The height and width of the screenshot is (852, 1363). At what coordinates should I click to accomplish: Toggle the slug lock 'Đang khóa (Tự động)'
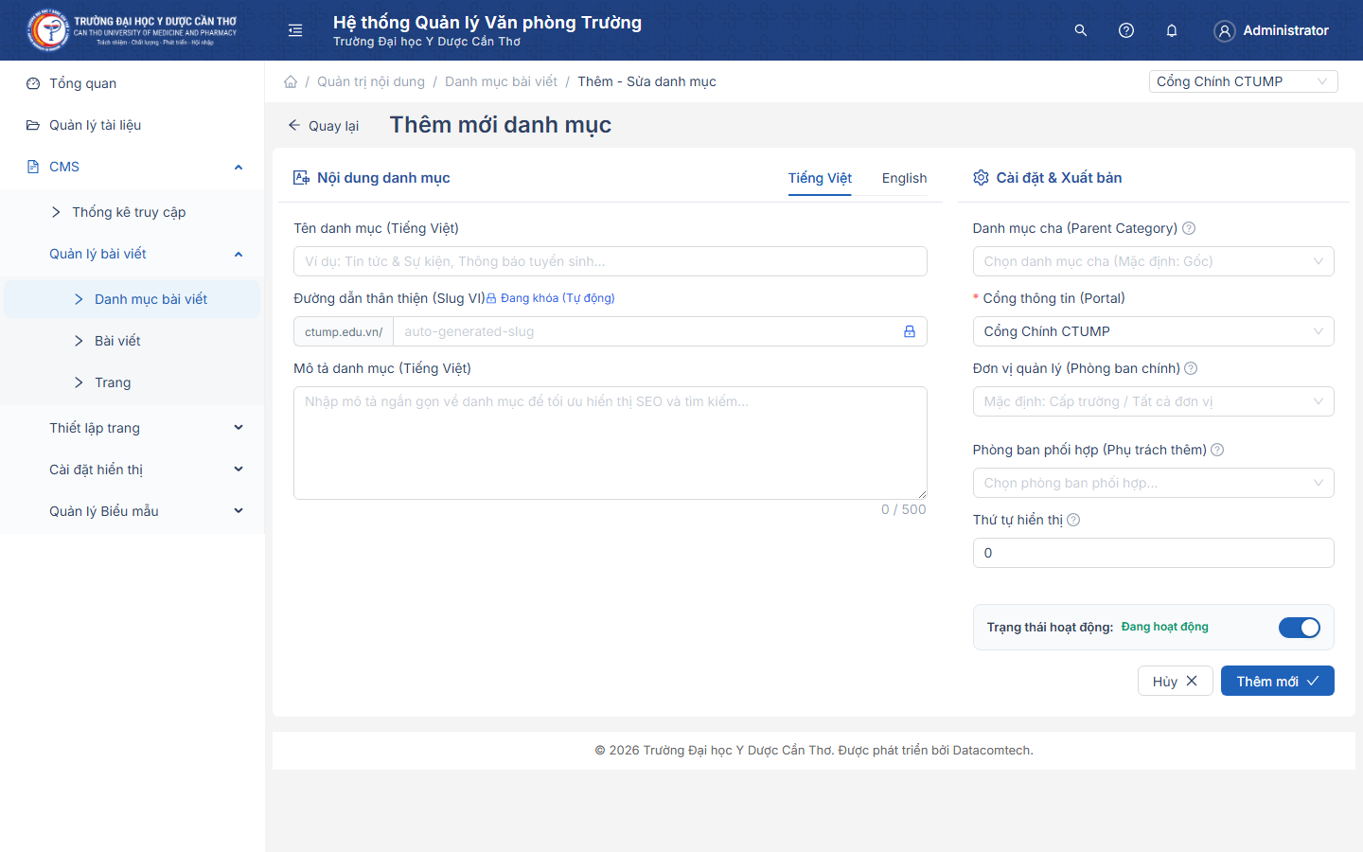coord(551,298)
